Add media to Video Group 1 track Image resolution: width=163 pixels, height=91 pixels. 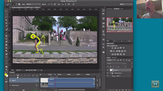pos(97,85)
